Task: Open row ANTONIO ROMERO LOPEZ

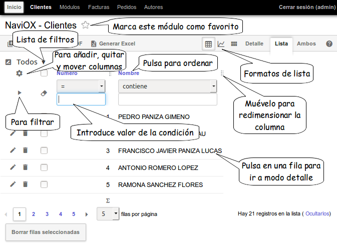Action: pos(158,167)
